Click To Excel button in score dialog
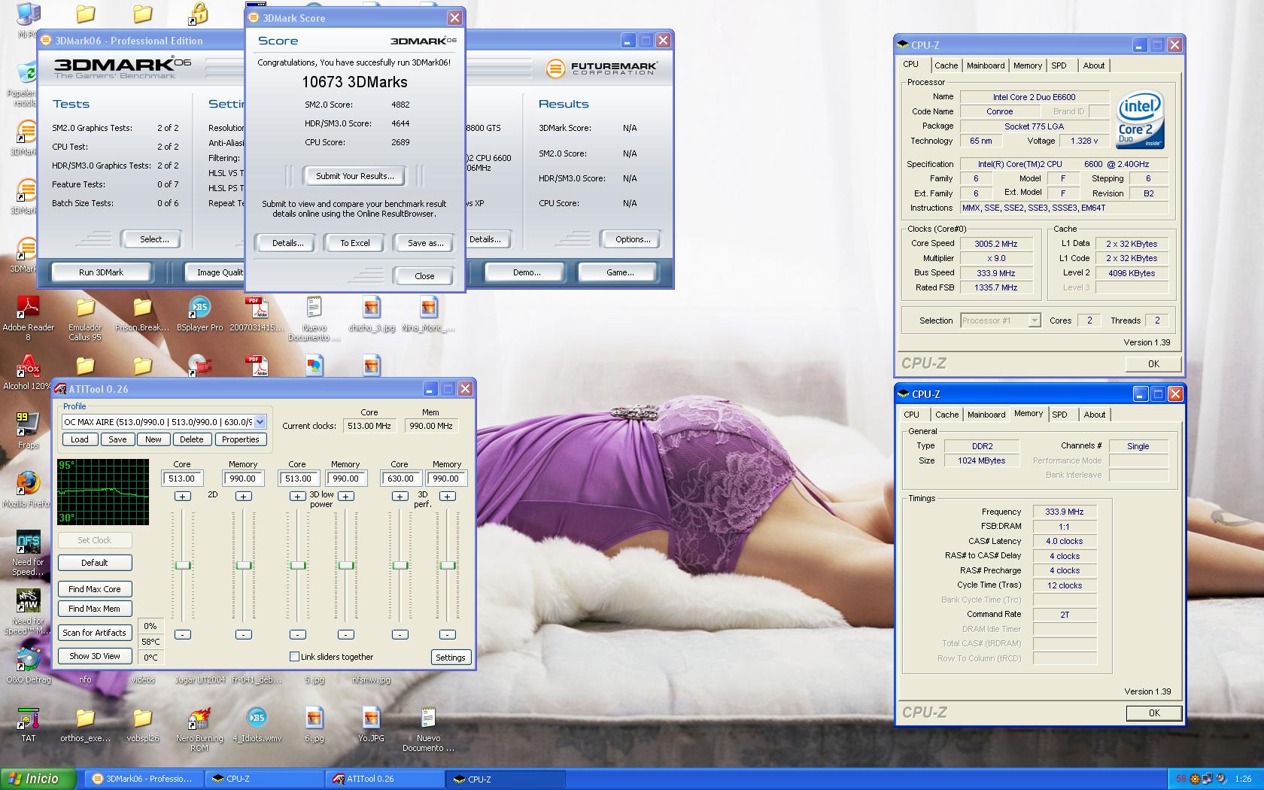The height and width of the screenshot is (790, 1264). [x=354, y=243]
